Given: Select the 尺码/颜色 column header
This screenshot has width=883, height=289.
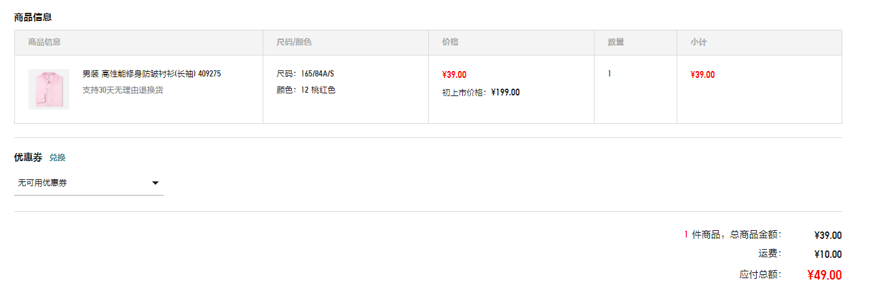Looking at the screenshot, I should [x=294, y=42].
